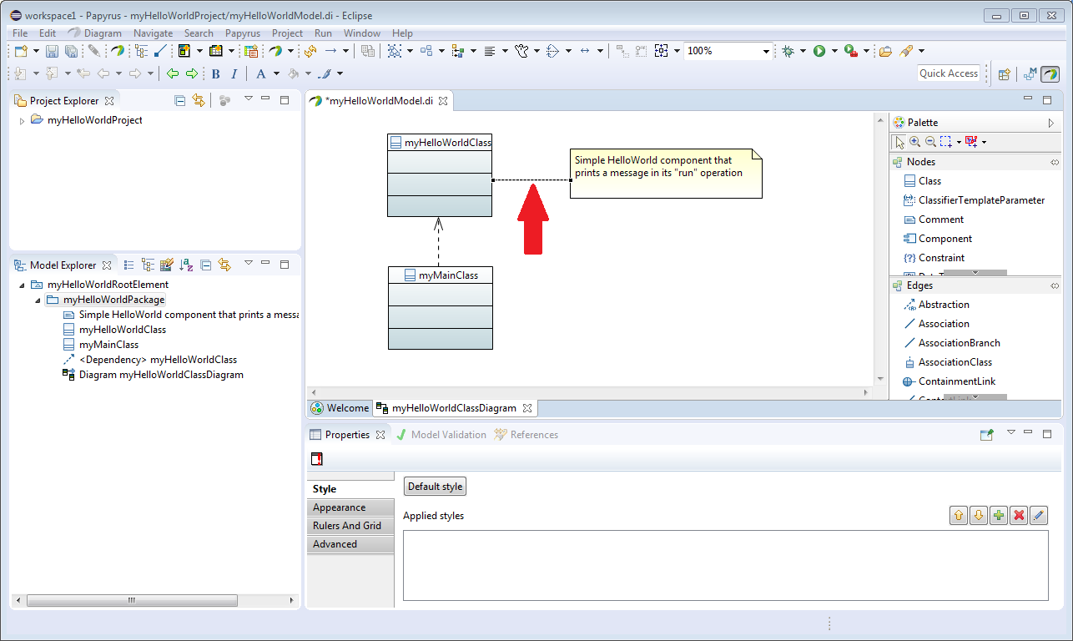1073x641 pixels.
Task: Collapse myHelloWorldPackage tree node
Action: click(x=38, y=300)
